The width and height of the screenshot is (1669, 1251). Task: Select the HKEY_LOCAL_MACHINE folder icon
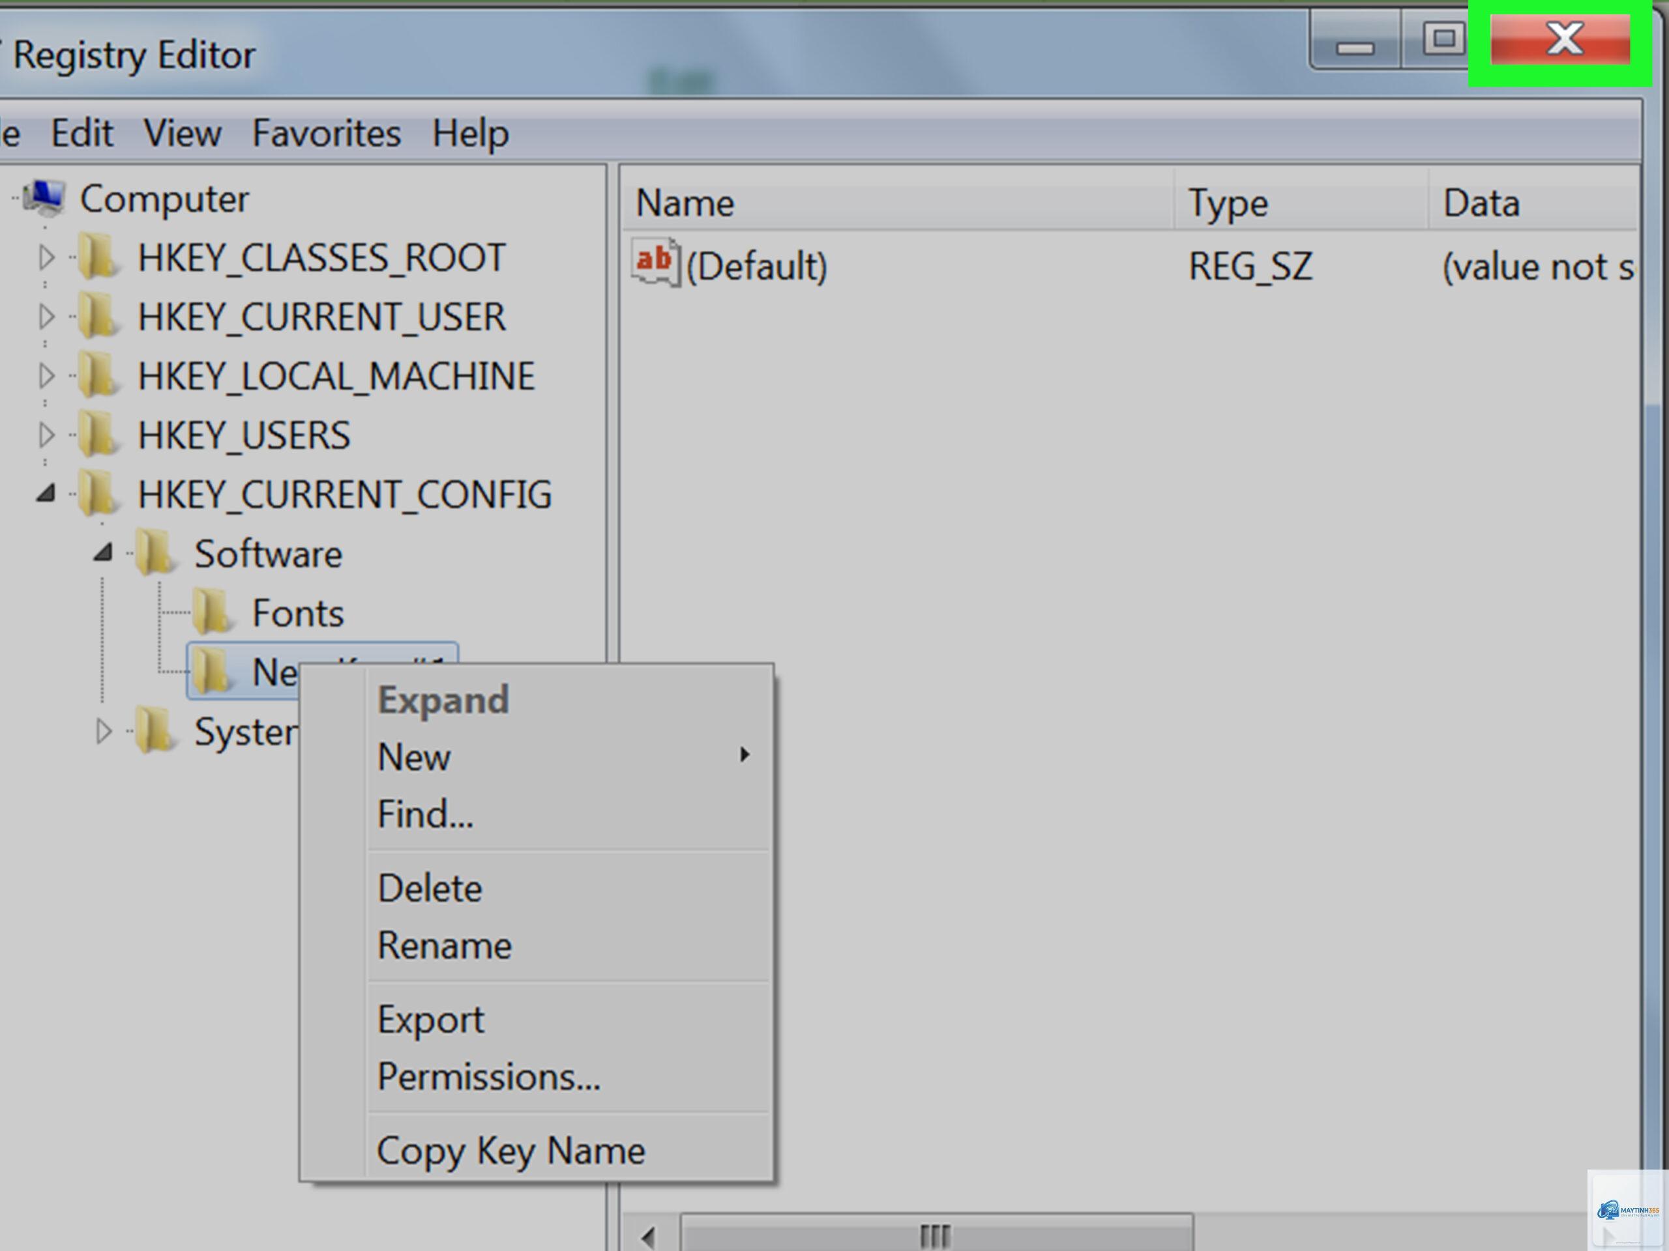click(98, 375)
